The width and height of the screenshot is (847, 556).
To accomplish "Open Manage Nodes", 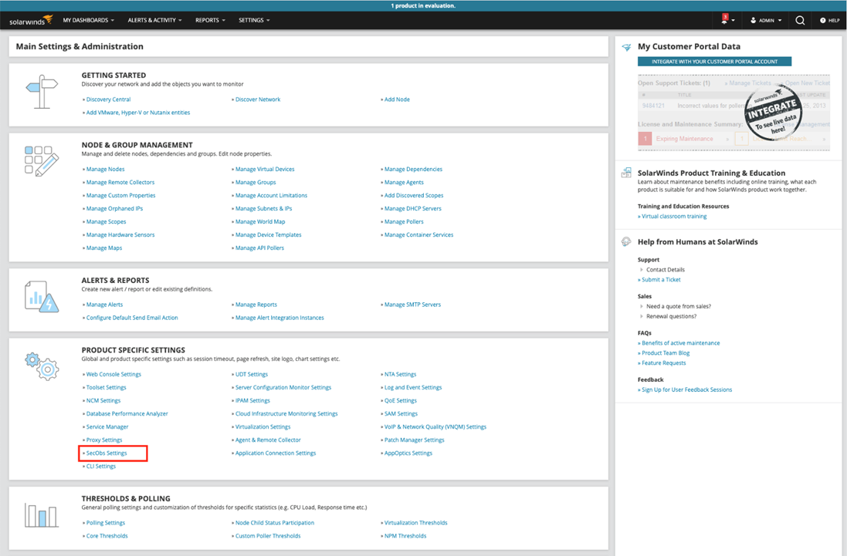I will pos(105,170).
